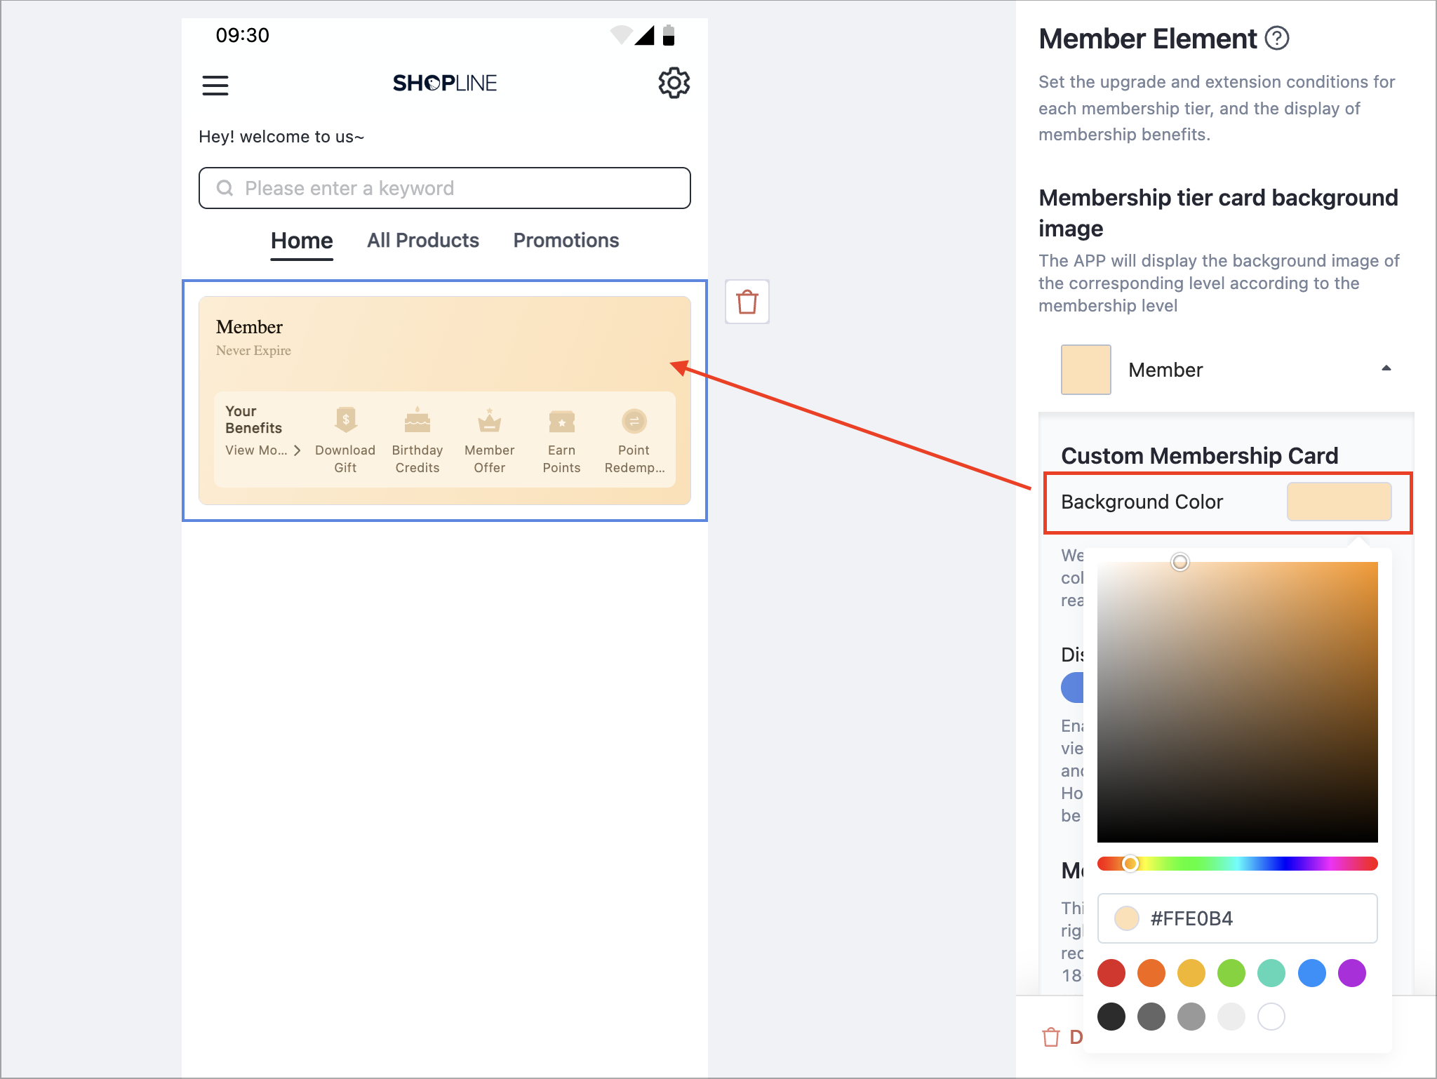Choose the red preset color swatch
Viewport: 1437px width, 1079px height.
click(x=1111, y=973)
